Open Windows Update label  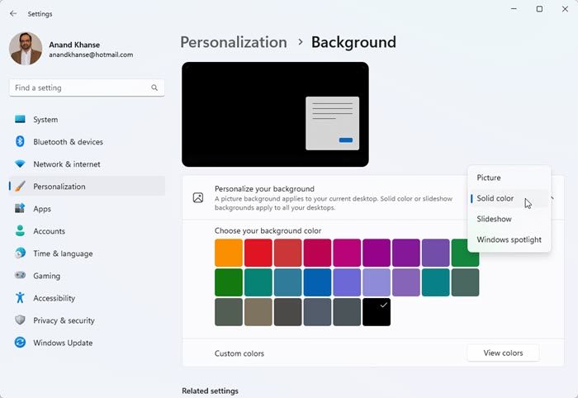63,343
